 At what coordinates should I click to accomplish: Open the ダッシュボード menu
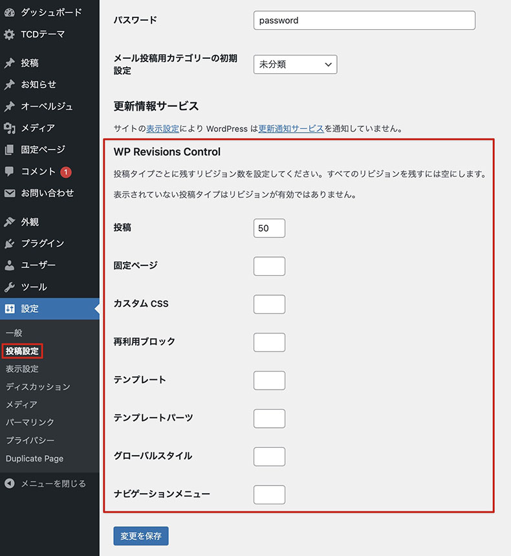[x=50, y=13]
